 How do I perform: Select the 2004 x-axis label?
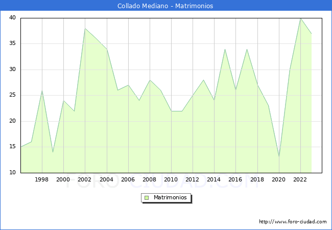coord(107,179)
